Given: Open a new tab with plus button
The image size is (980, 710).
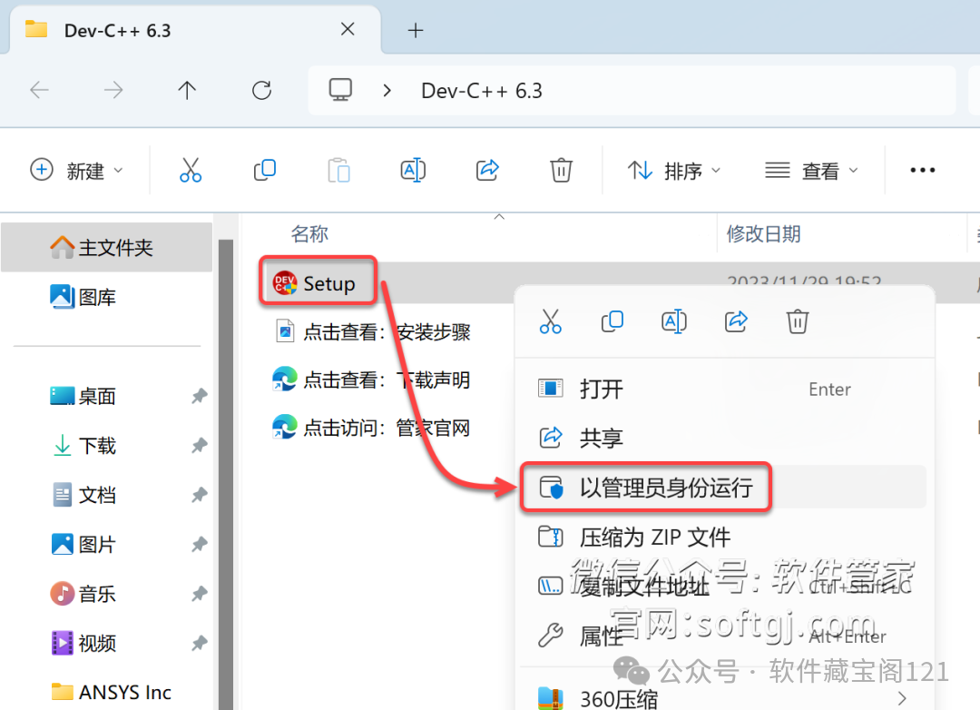Looking at the screenshot, I should [x=416, y=30].
